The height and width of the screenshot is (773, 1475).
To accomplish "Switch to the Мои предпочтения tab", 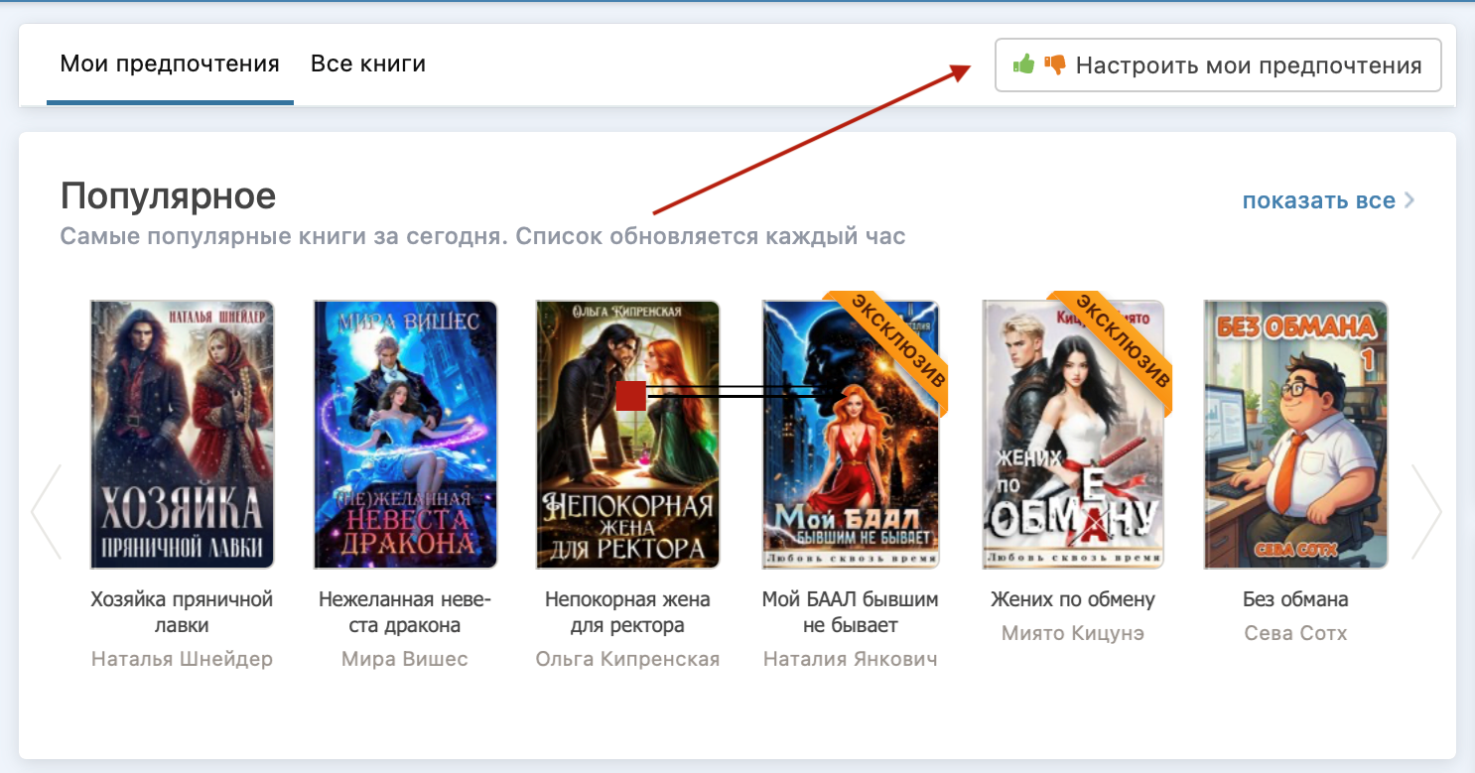I will [x=170, y=65].
